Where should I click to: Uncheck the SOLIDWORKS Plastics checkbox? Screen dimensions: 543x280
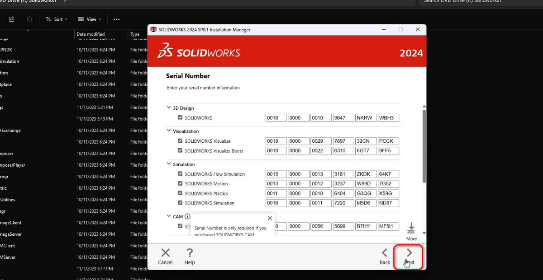coord(180,193)
